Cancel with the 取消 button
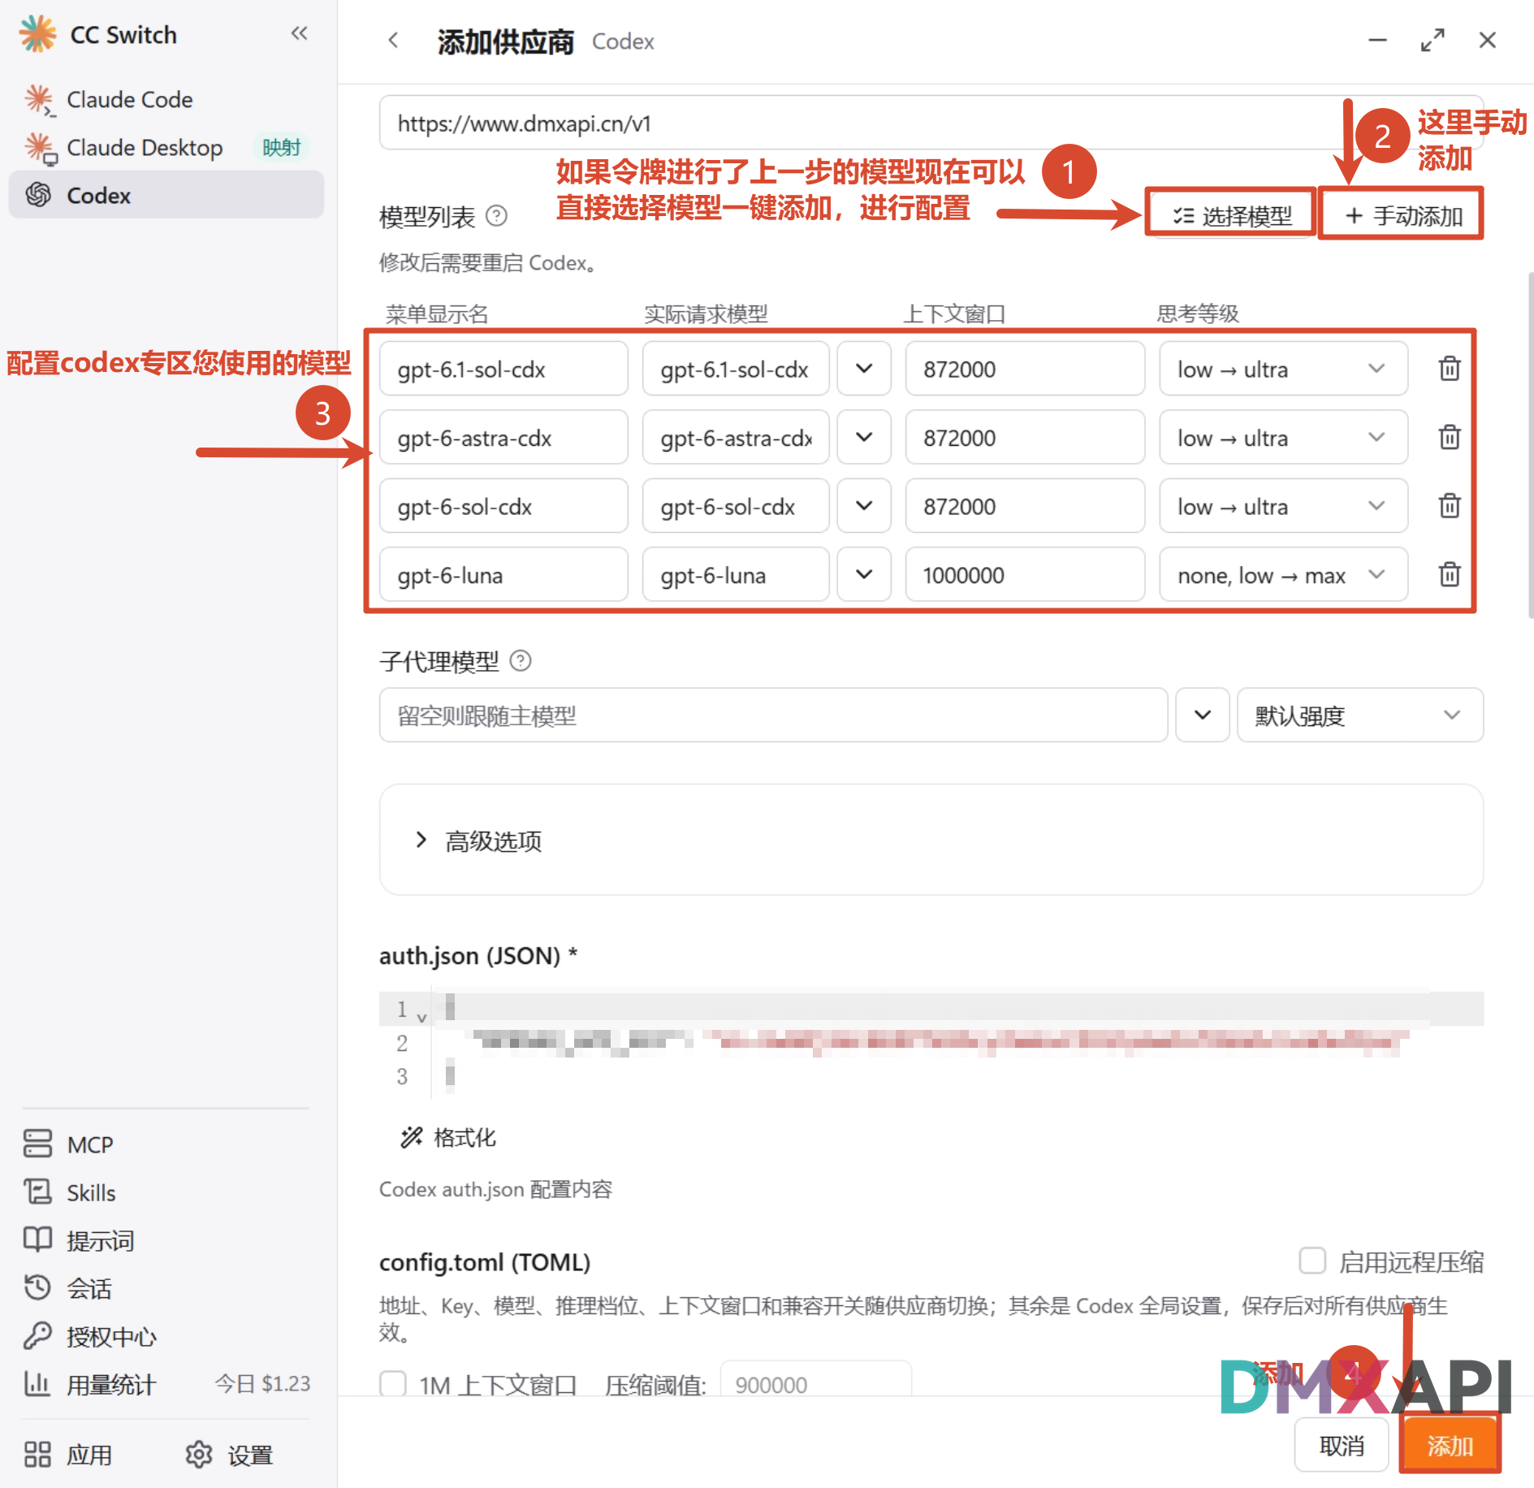The height and width of the screenshot is (1488, 1534). tap(1342, 1446)
